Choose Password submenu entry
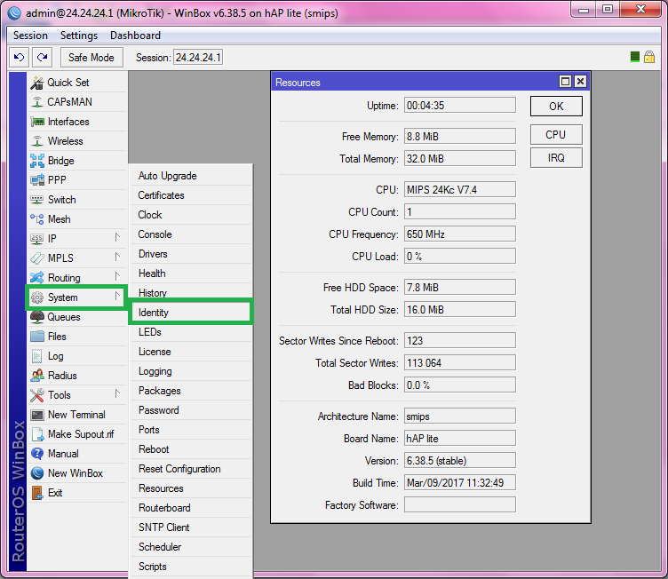This screenshot has width=668, height=579. [190, 410]
